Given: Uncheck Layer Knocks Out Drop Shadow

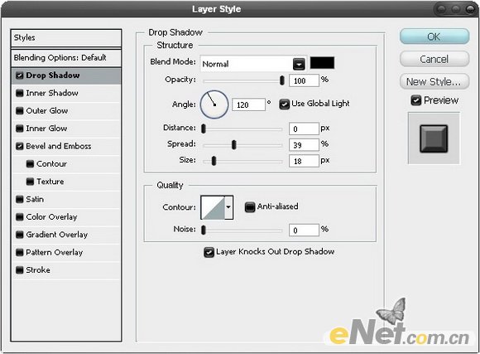Looking at the screenshot, I should pos(209,252).
